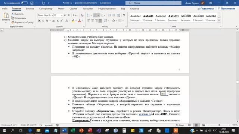Open the Файл menu
Viewport: 239px width, 134px height.
click(5, 9)
